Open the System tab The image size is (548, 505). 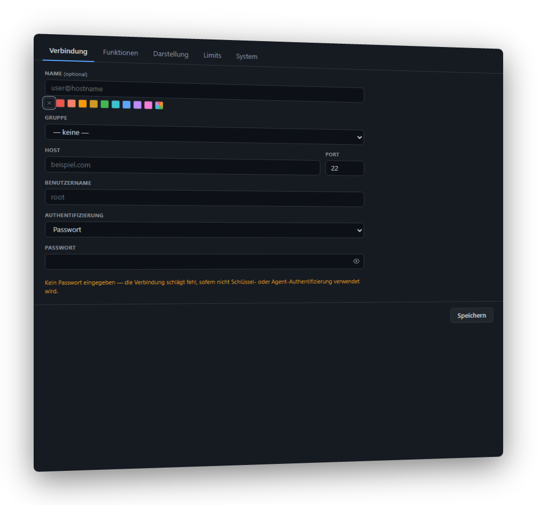(246, 57)
